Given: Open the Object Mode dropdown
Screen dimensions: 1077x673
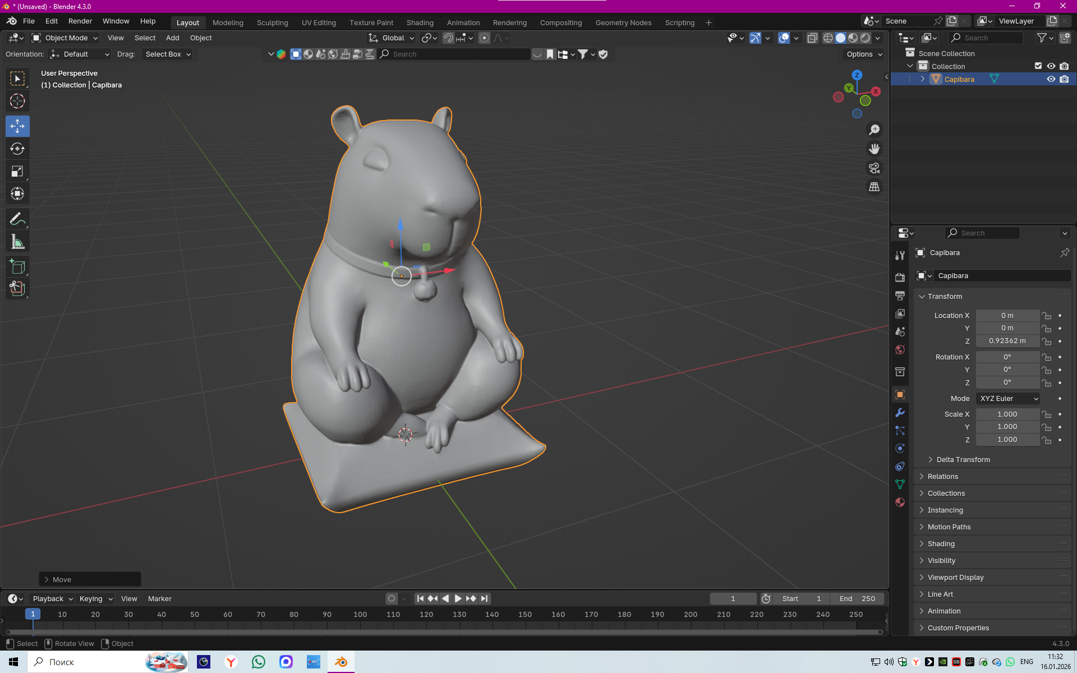Looking at the screenshot, I should pos(65,38).
